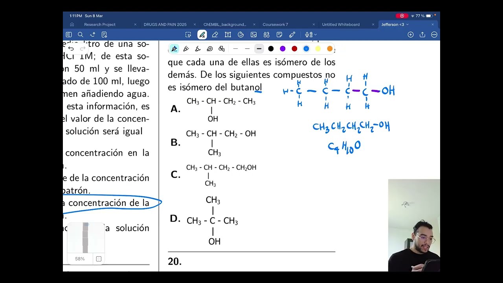Select the lasso selection tool
Viewport: 503px width, 283px height.
188,35
